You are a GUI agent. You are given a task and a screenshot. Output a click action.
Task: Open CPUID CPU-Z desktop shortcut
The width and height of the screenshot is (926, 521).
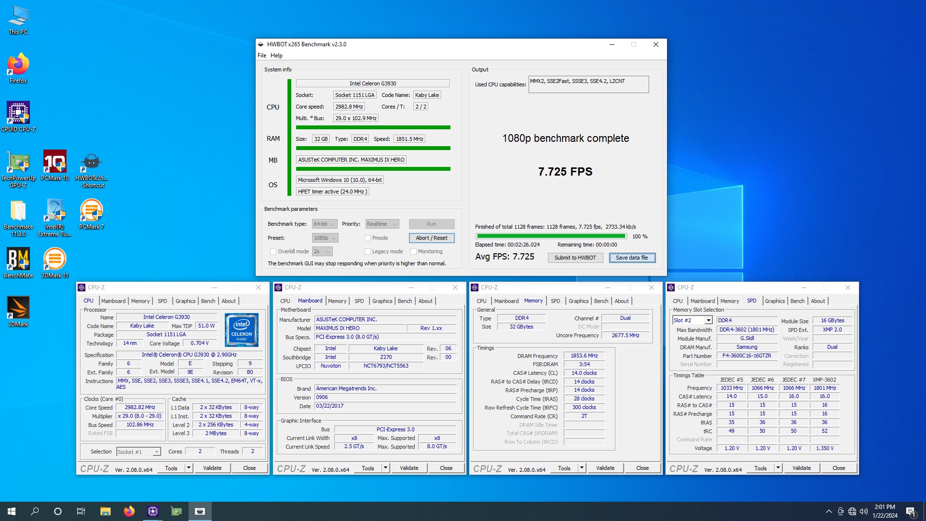[18, 116]
